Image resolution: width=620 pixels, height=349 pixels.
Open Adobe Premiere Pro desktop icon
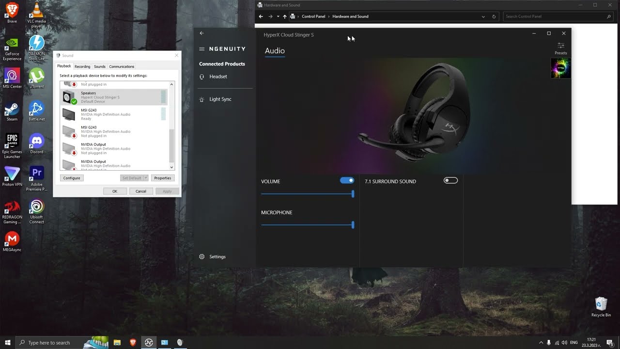37,179
